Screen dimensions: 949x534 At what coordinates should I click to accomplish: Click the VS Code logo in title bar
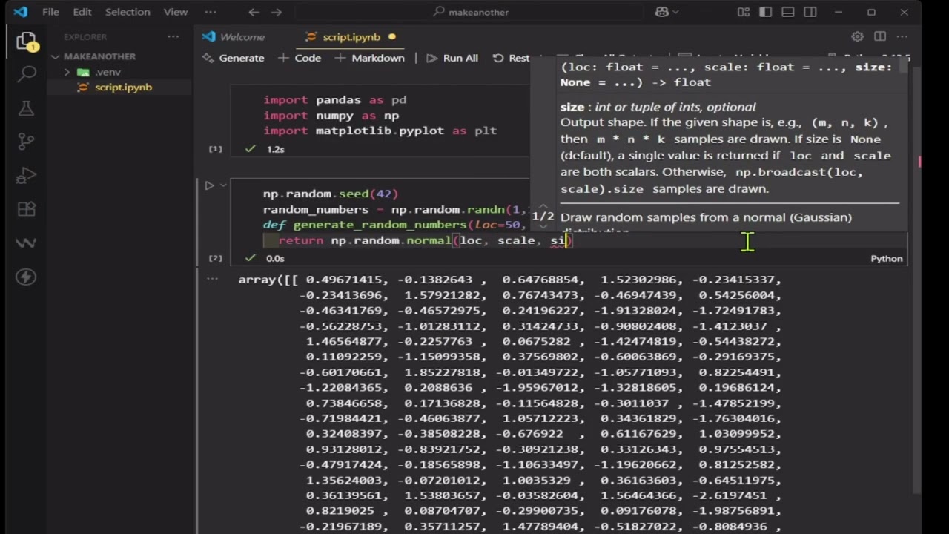point(20,12)
